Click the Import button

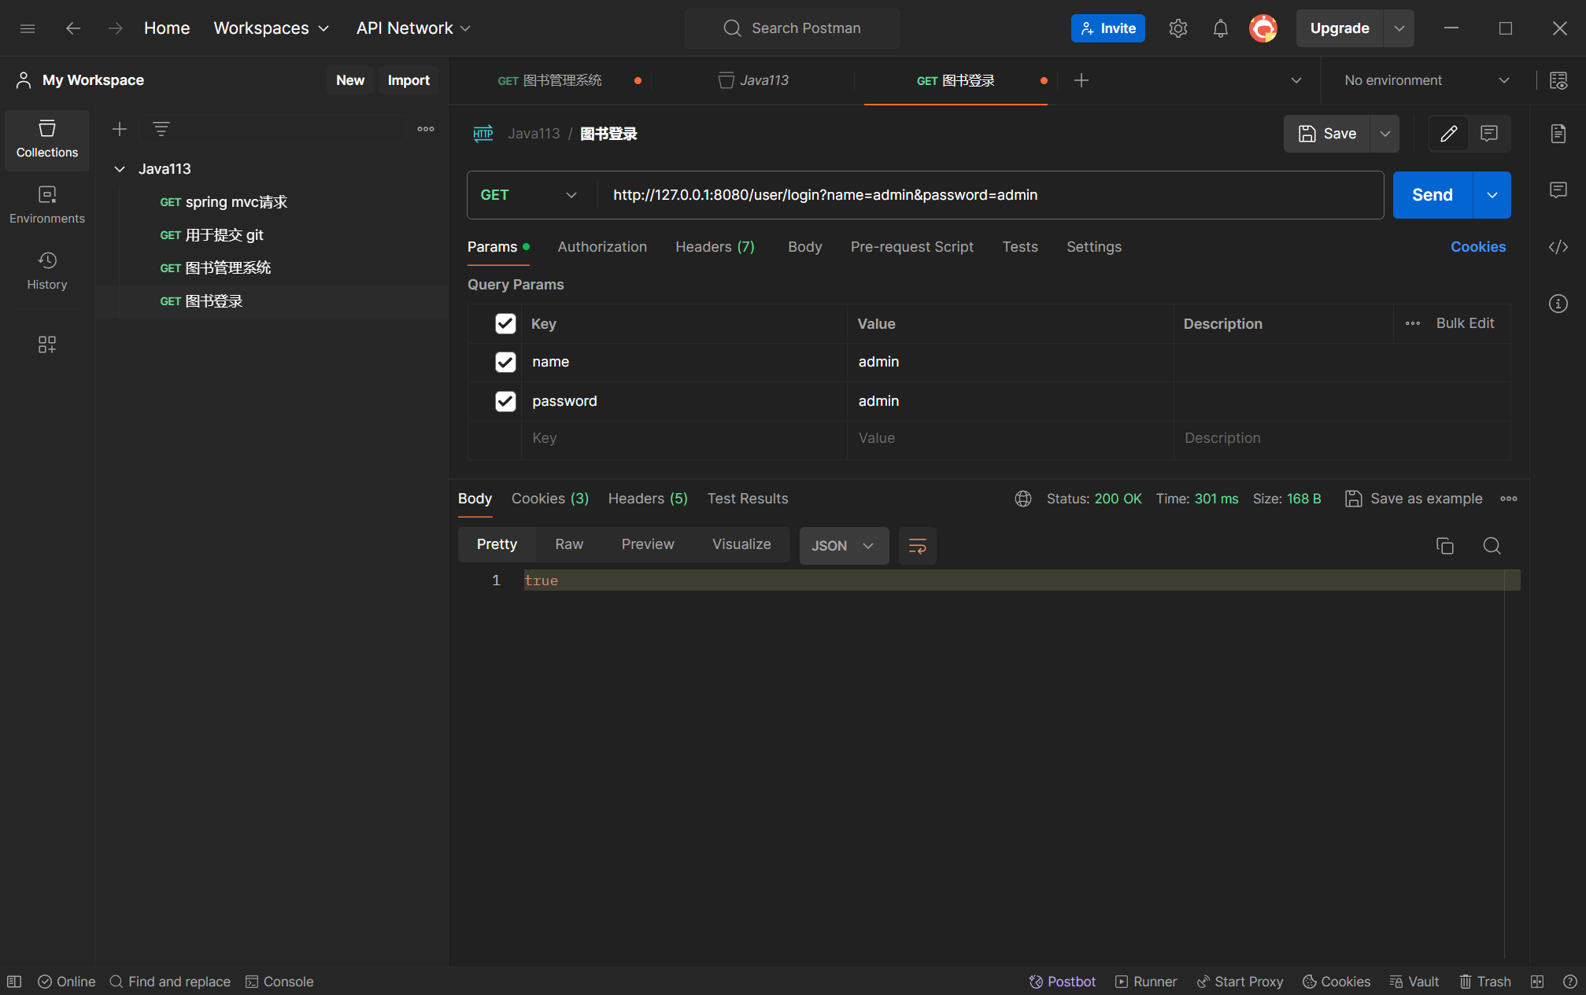pyautogui.click(x=409, y=80)
